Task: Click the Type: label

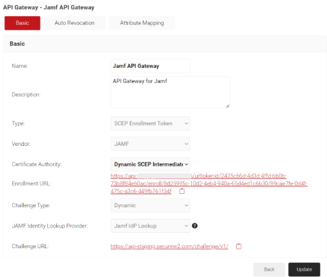Action: 19,123
